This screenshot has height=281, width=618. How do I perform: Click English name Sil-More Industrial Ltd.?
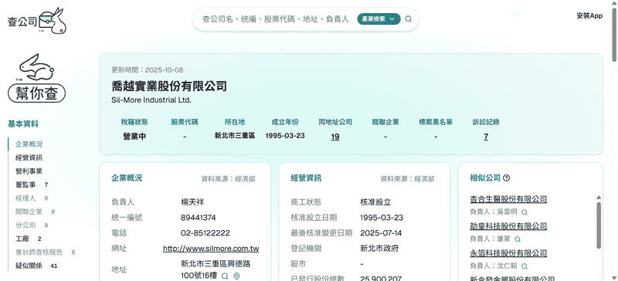coord(151,100)
